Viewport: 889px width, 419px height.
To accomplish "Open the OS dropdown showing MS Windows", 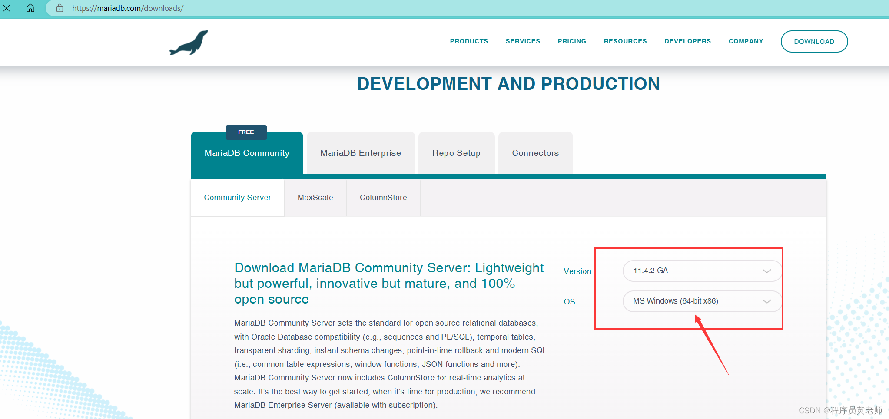I will click(702, 301).
